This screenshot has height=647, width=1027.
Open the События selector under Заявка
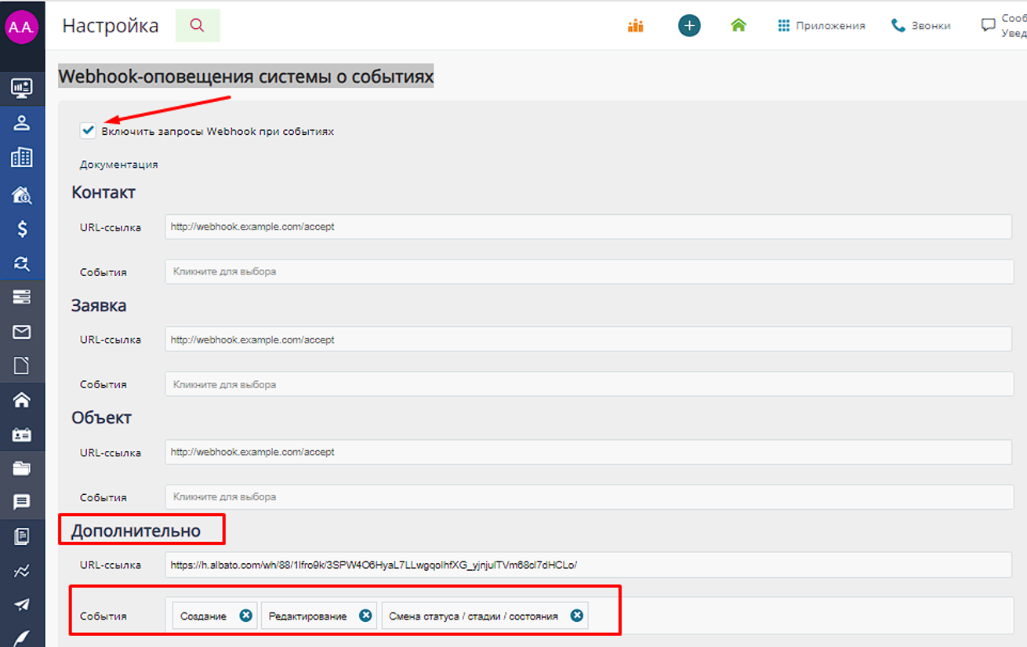(x=588, y=384)
